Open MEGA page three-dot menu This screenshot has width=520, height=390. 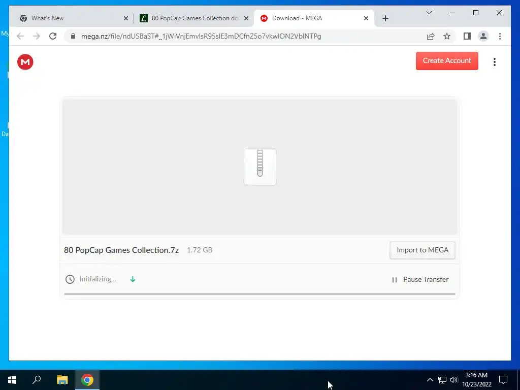coord(495,62)
